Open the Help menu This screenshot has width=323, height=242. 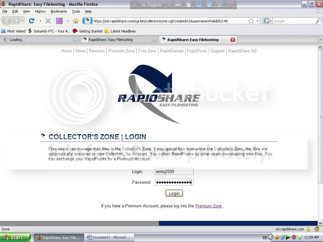pyautogui.click(x=88, y=11)
